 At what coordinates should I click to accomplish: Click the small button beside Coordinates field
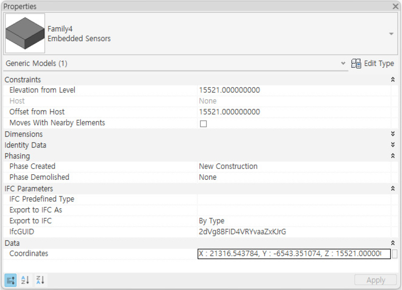point(395,254)
